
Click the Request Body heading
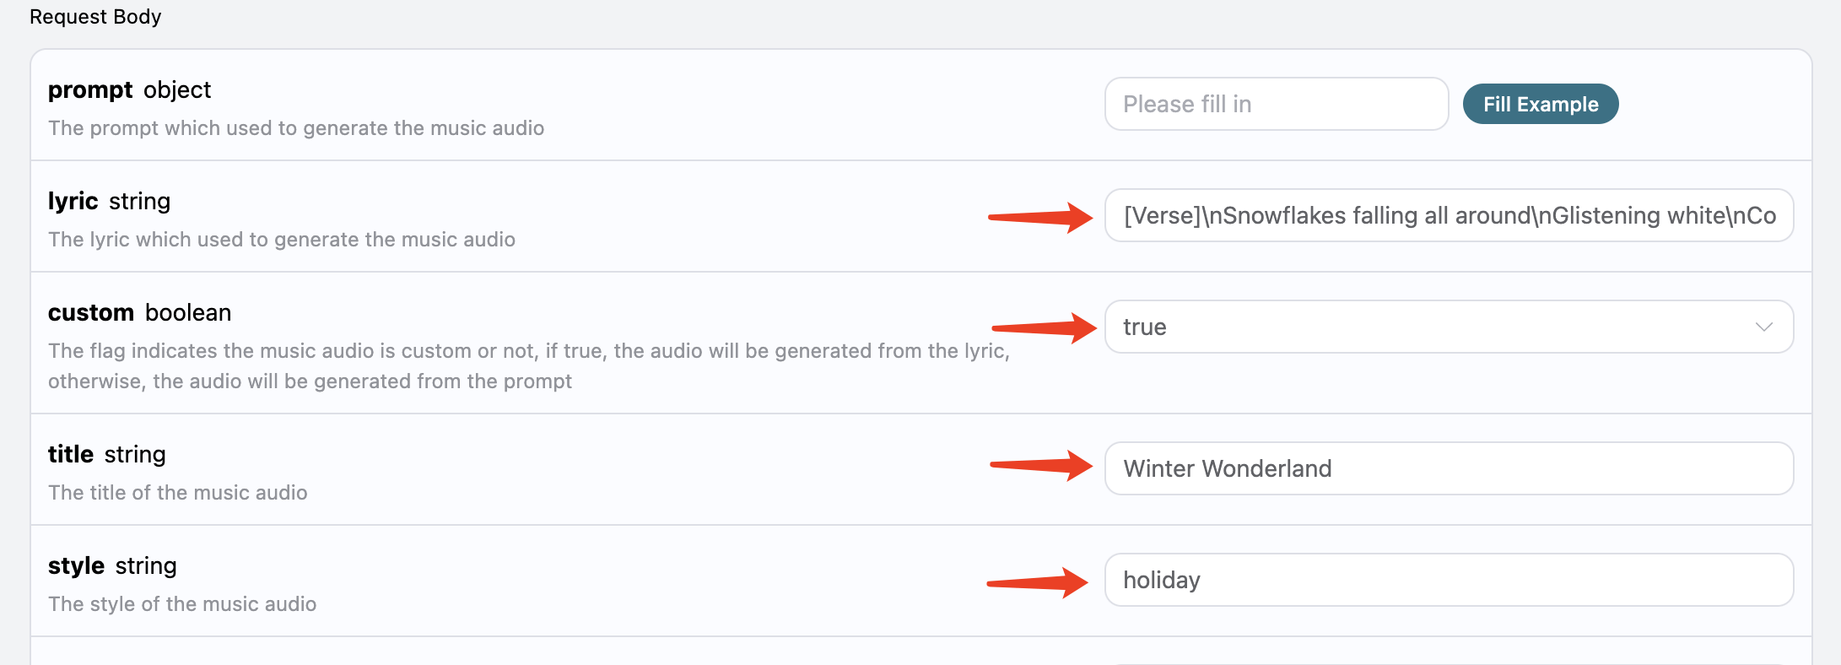pyautogui.click(x=95, y=17)
